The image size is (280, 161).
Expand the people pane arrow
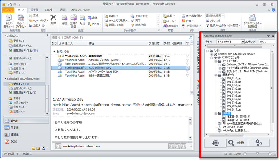click(190, 146)
